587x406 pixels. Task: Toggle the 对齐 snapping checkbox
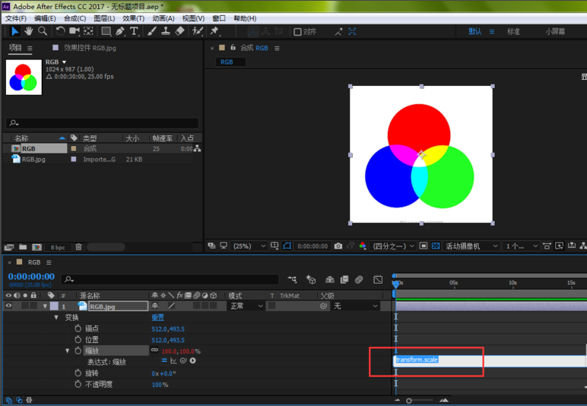click(x=298, y=32)
